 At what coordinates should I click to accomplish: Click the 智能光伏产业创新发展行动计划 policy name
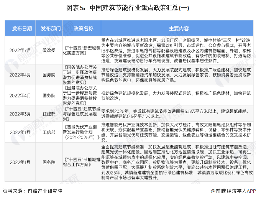[x=81, y=132]
